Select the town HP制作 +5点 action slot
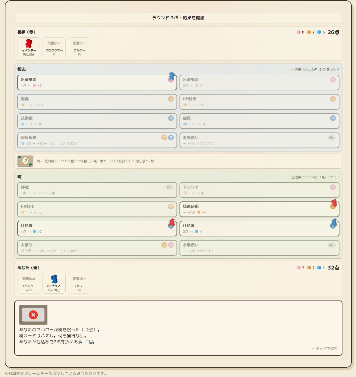Screen dimensions: 356x377 [x=97, y=209]
